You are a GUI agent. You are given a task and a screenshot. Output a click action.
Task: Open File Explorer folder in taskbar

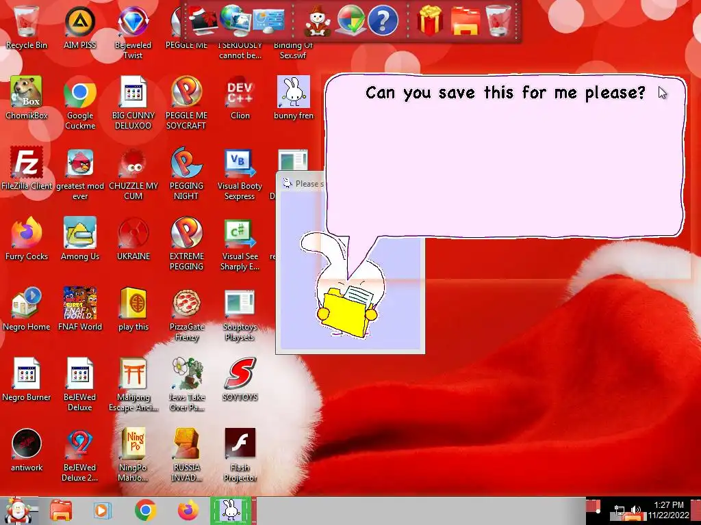(61, 510)
